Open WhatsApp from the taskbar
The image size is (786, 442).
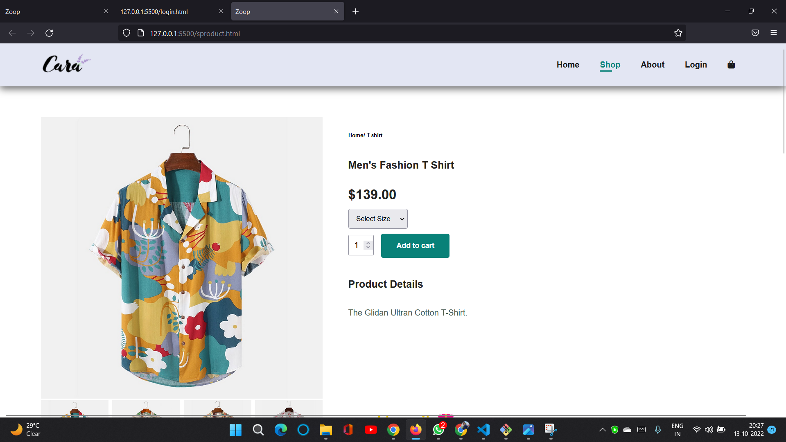(x=438, y=430)
